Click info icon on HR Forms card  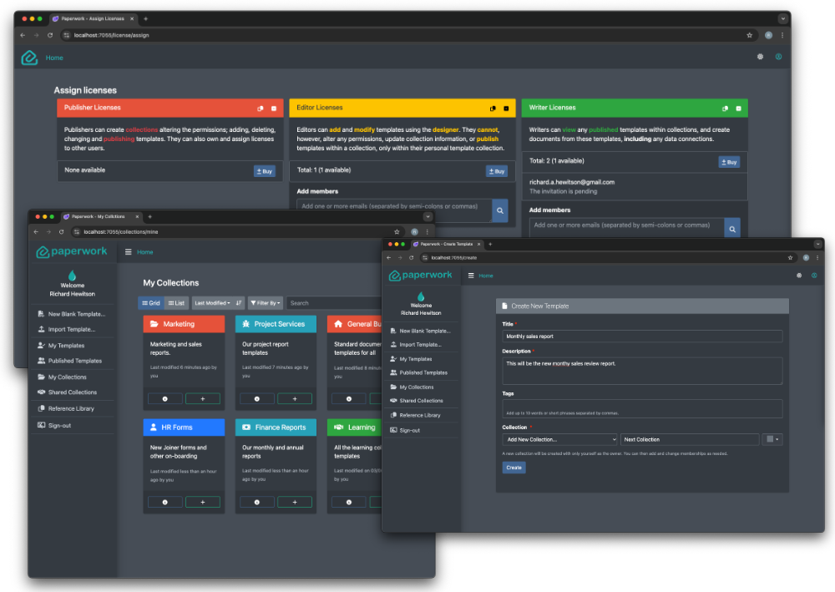(165, 502)
